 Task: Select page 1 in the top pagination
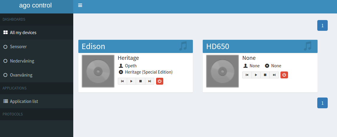[322, 25]
